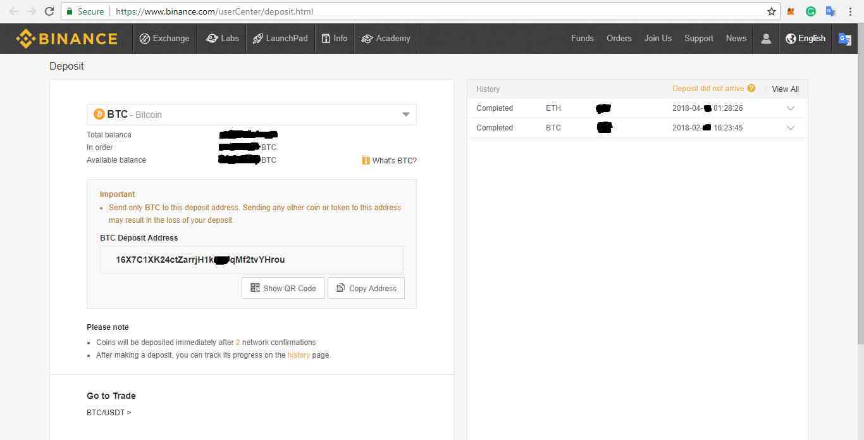Open the user account profile icon
The image size is (864, 440).
pyautogui.click(x=766, y=39)
